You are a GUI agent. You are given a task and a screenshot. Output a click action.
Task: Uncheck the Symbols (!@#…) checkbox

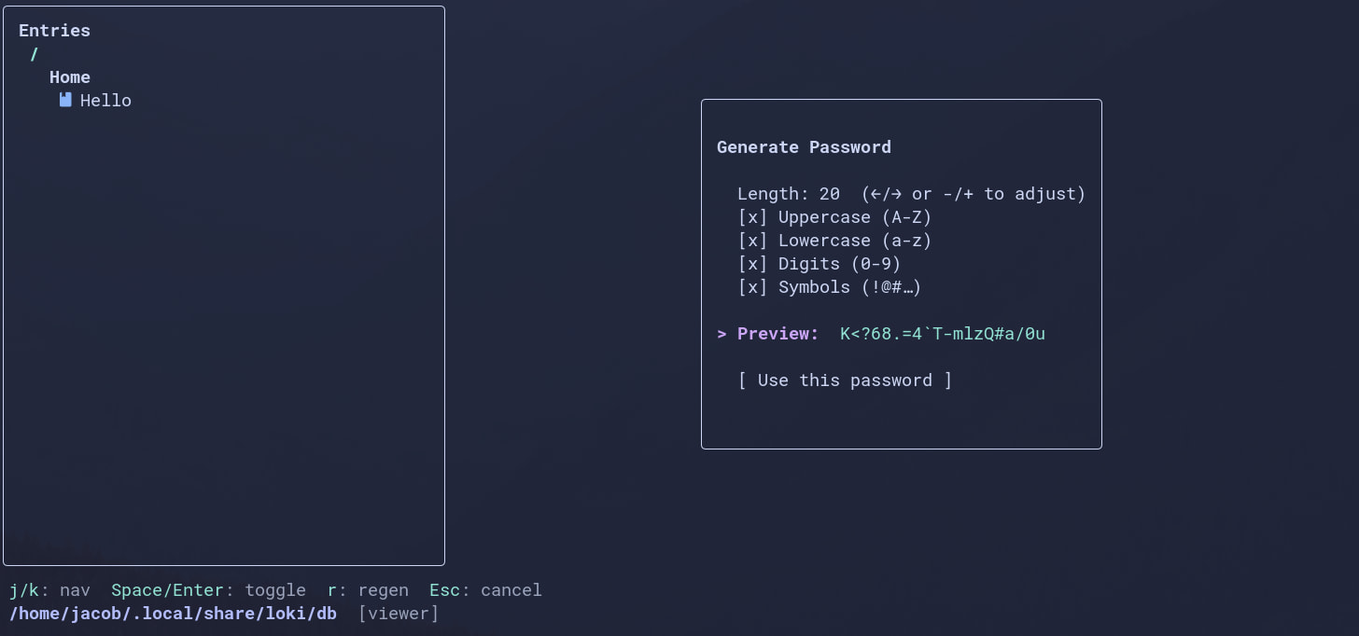click(x=752, y=287)
